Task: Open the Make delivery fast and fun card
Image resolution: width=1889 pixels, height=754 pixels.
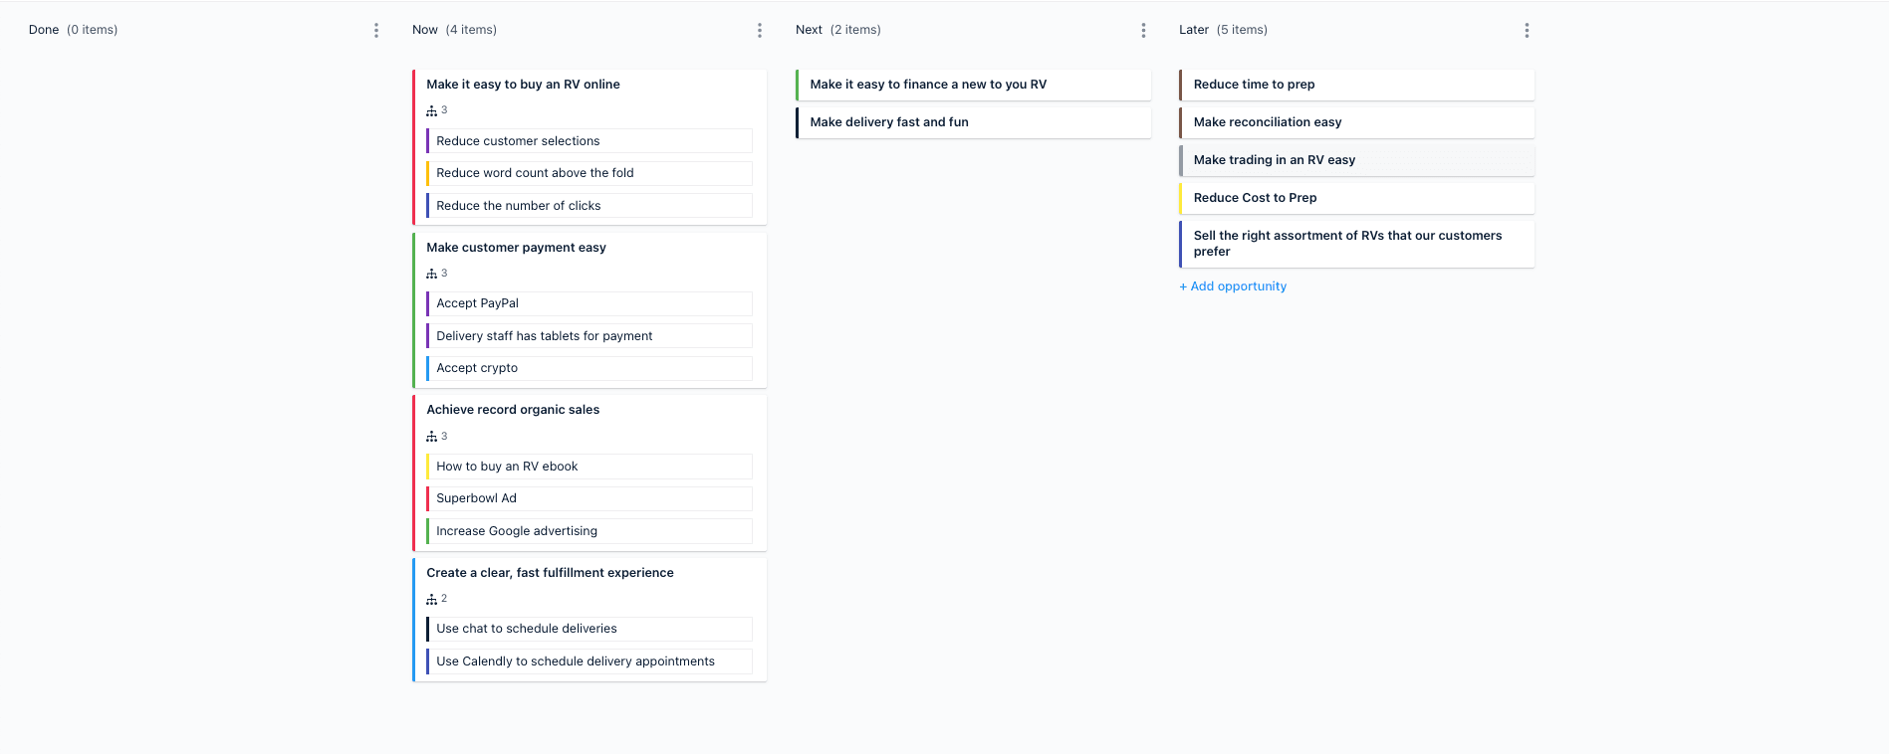Action: coord(974,122)
